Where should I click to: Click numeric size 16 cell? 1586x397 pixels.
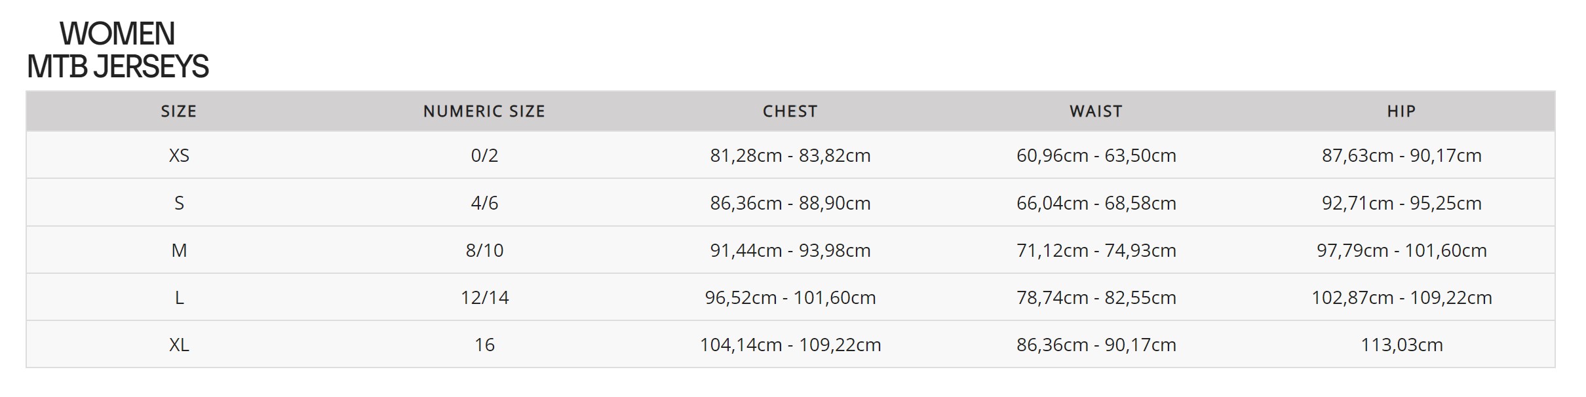pos(484,345)
